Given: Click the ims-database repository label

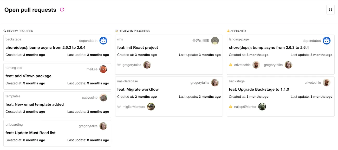Looking at the screenshot, I should [x=127, y=81].
